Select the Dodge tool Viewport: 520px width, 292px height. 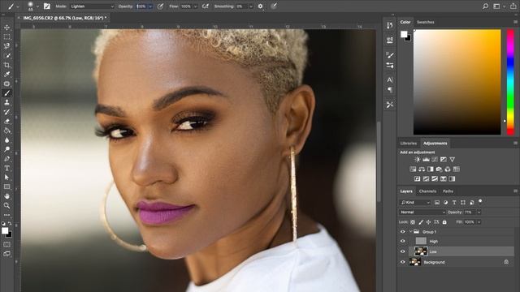pos(6,149)
